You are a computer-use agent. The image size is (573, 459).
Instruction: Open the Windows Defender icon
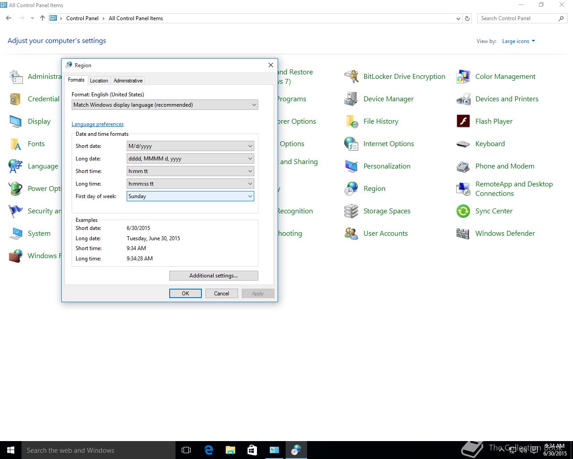(x=463, y=234)
